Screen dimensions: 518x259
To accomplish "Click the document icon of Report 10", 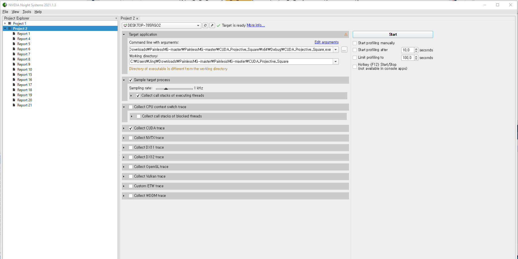I will [x=14, y=69].
